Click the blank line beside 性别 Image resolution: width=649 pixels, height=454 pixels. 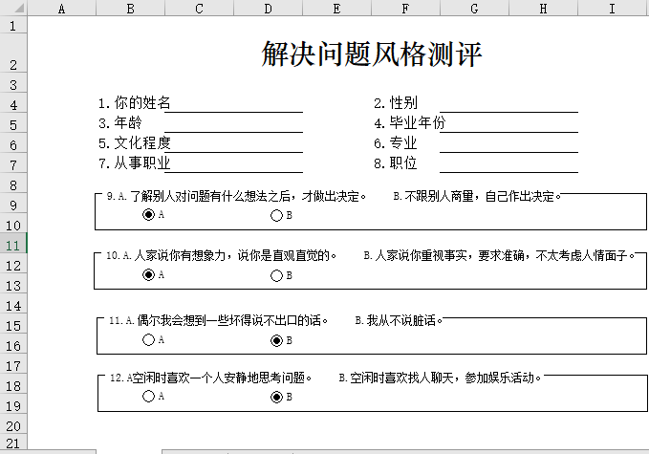click(x=508, y=103)
